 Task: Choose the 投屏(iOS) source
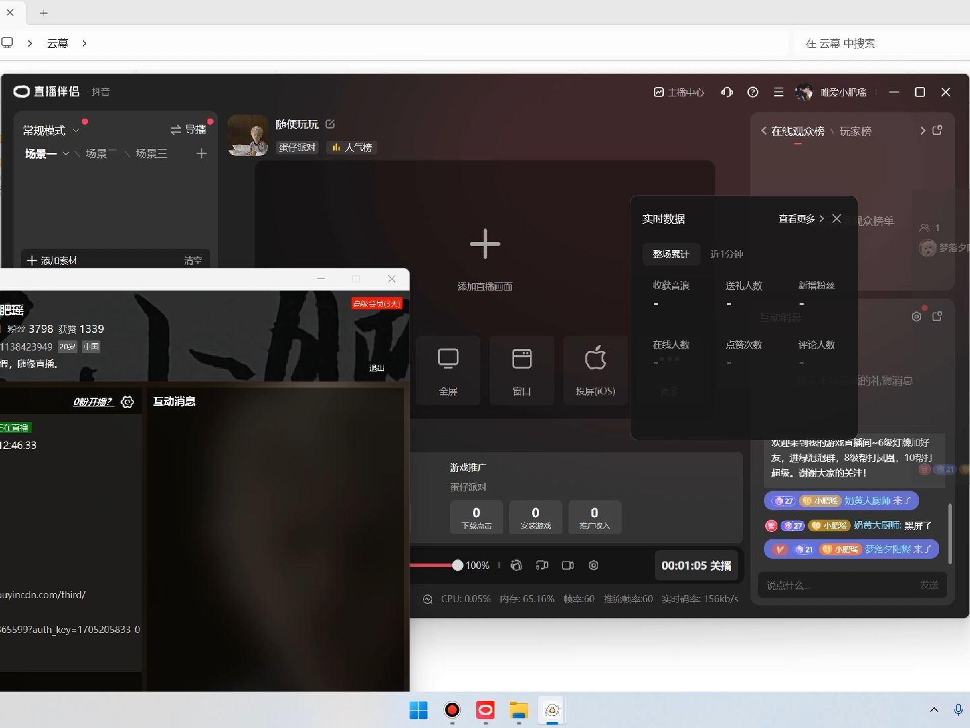(x=595, y=370)
